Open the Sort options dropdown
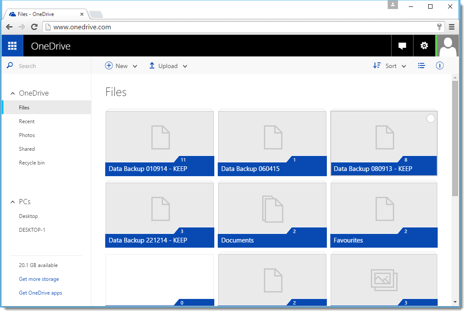 (404, 66)
